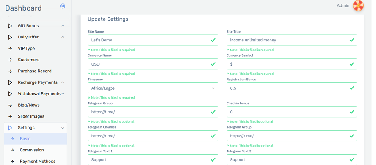This screenshot has width=376, height=165.
Task: Expand the Withdrawal Payments chevron
Action: (x=63, y=93)
